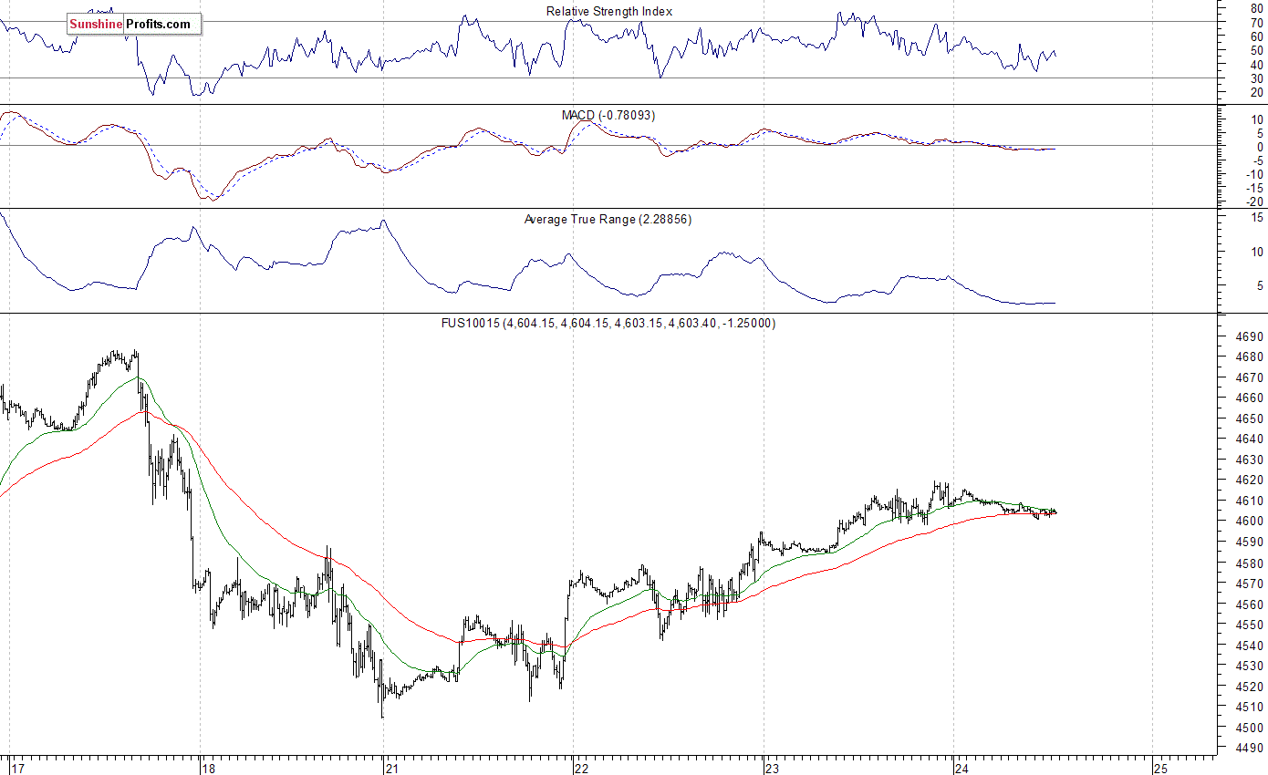Click date label 25 on time axis

1160,768
